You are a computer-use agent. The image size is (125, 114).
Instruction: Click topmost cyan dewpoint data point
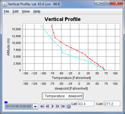[41, 26]
